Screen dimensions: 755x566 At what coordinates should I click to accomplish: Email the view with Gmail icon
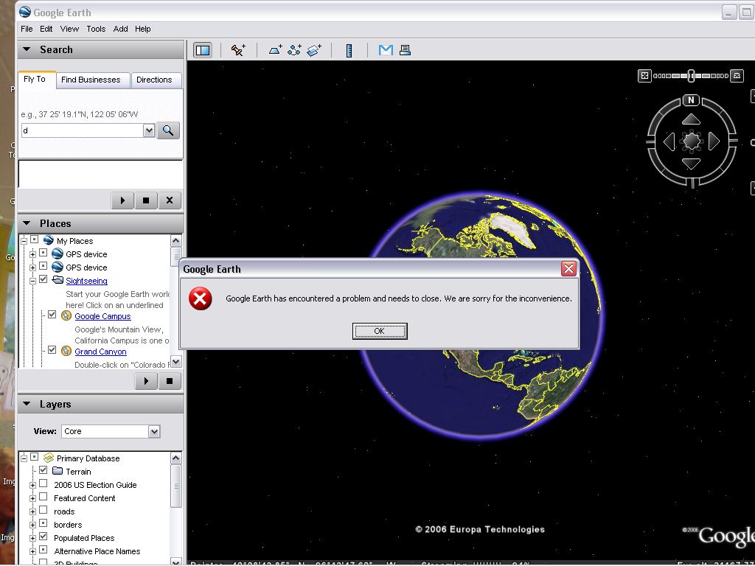[x=386, y=50]
